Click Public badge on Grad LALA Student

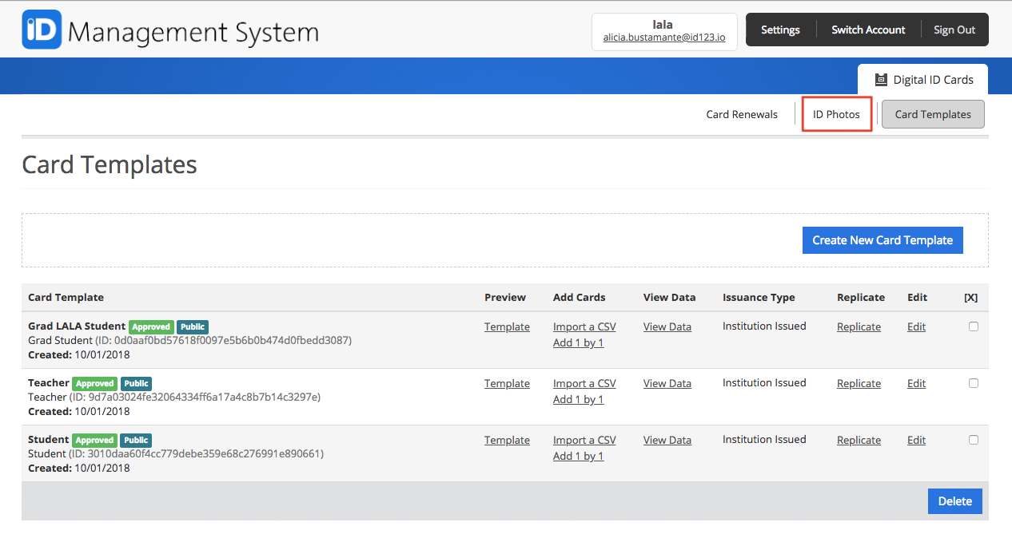pyautogui.click(x=193, y=326)
